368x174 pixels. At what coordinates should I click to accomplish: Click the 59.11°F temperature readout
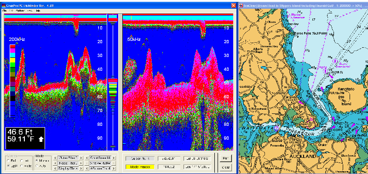(x=21, y=139)
